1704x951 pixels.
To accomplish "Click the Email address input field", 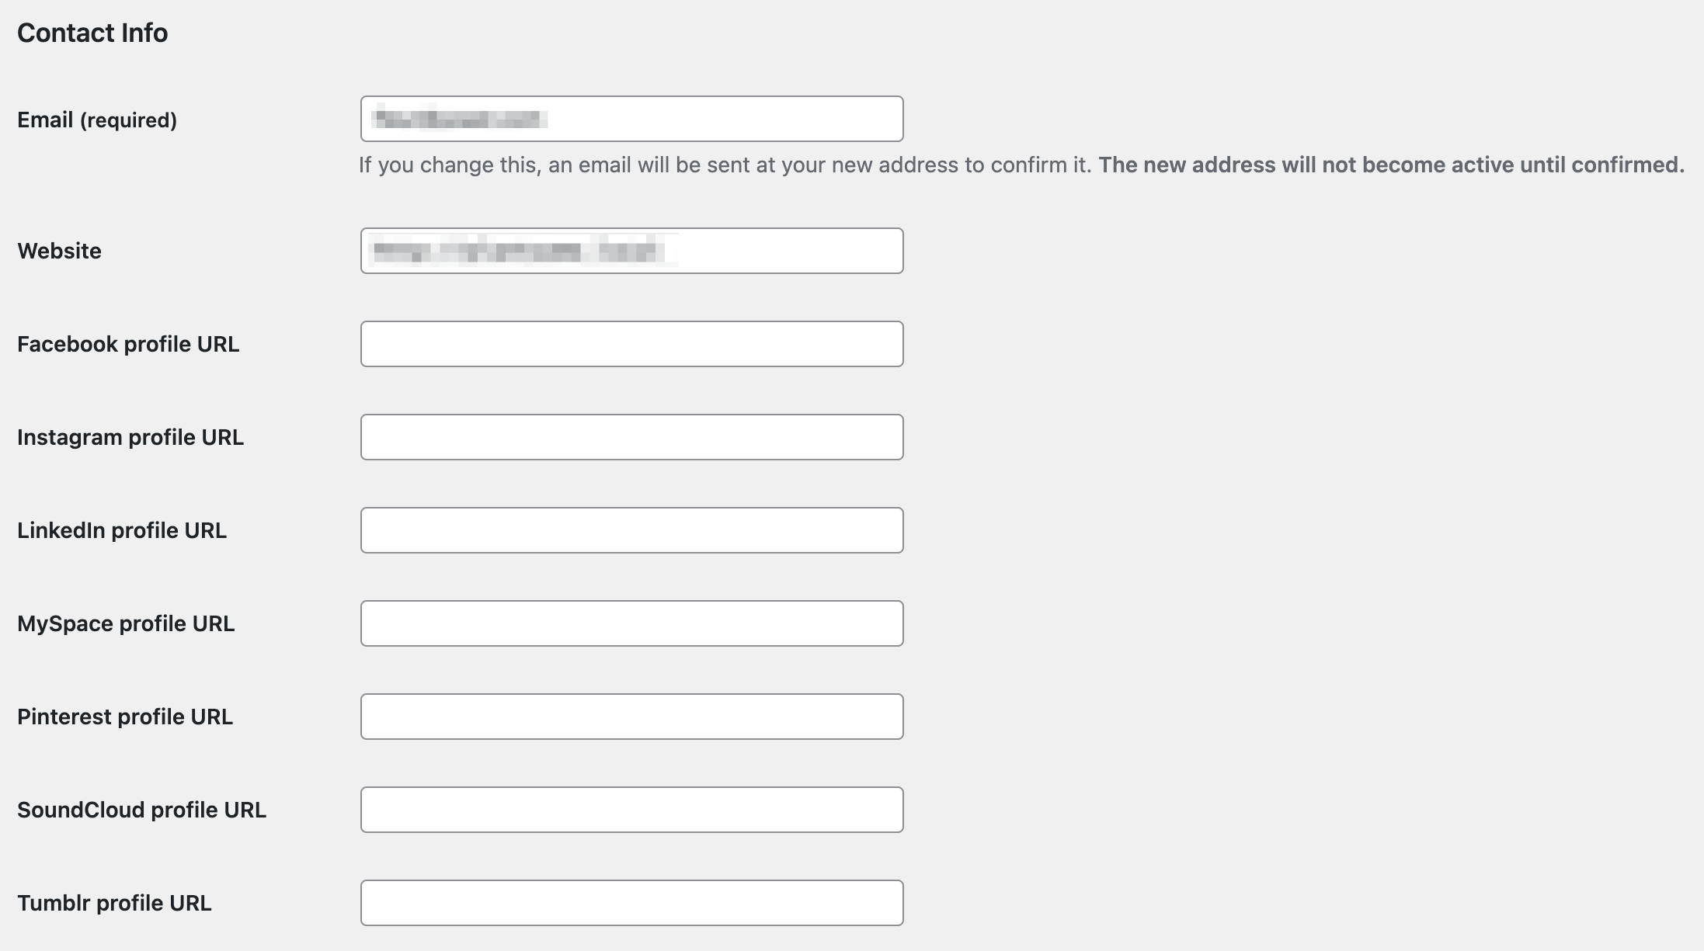I will point(631,119).
